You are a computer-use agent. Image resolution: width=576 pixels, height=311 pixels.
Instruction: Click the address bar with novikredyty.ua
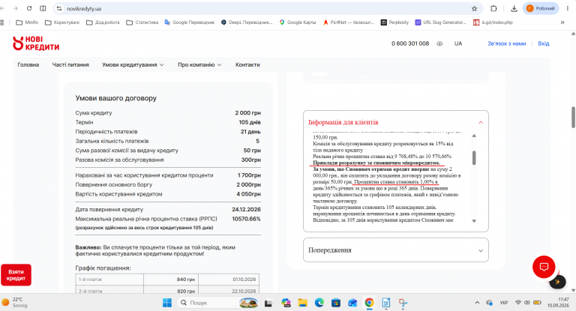tap(268, 8)
